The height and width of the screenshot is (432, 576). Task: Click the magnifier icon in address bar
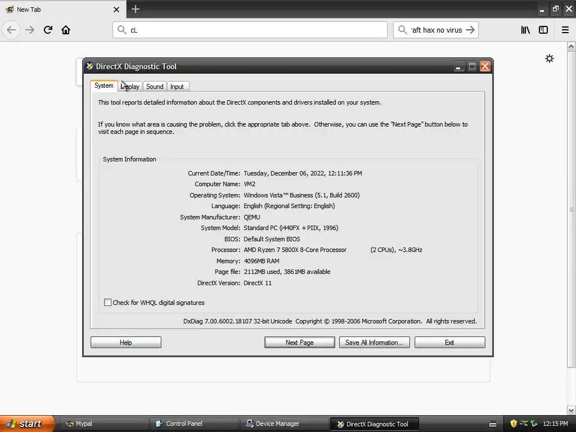tap(122, 30)
